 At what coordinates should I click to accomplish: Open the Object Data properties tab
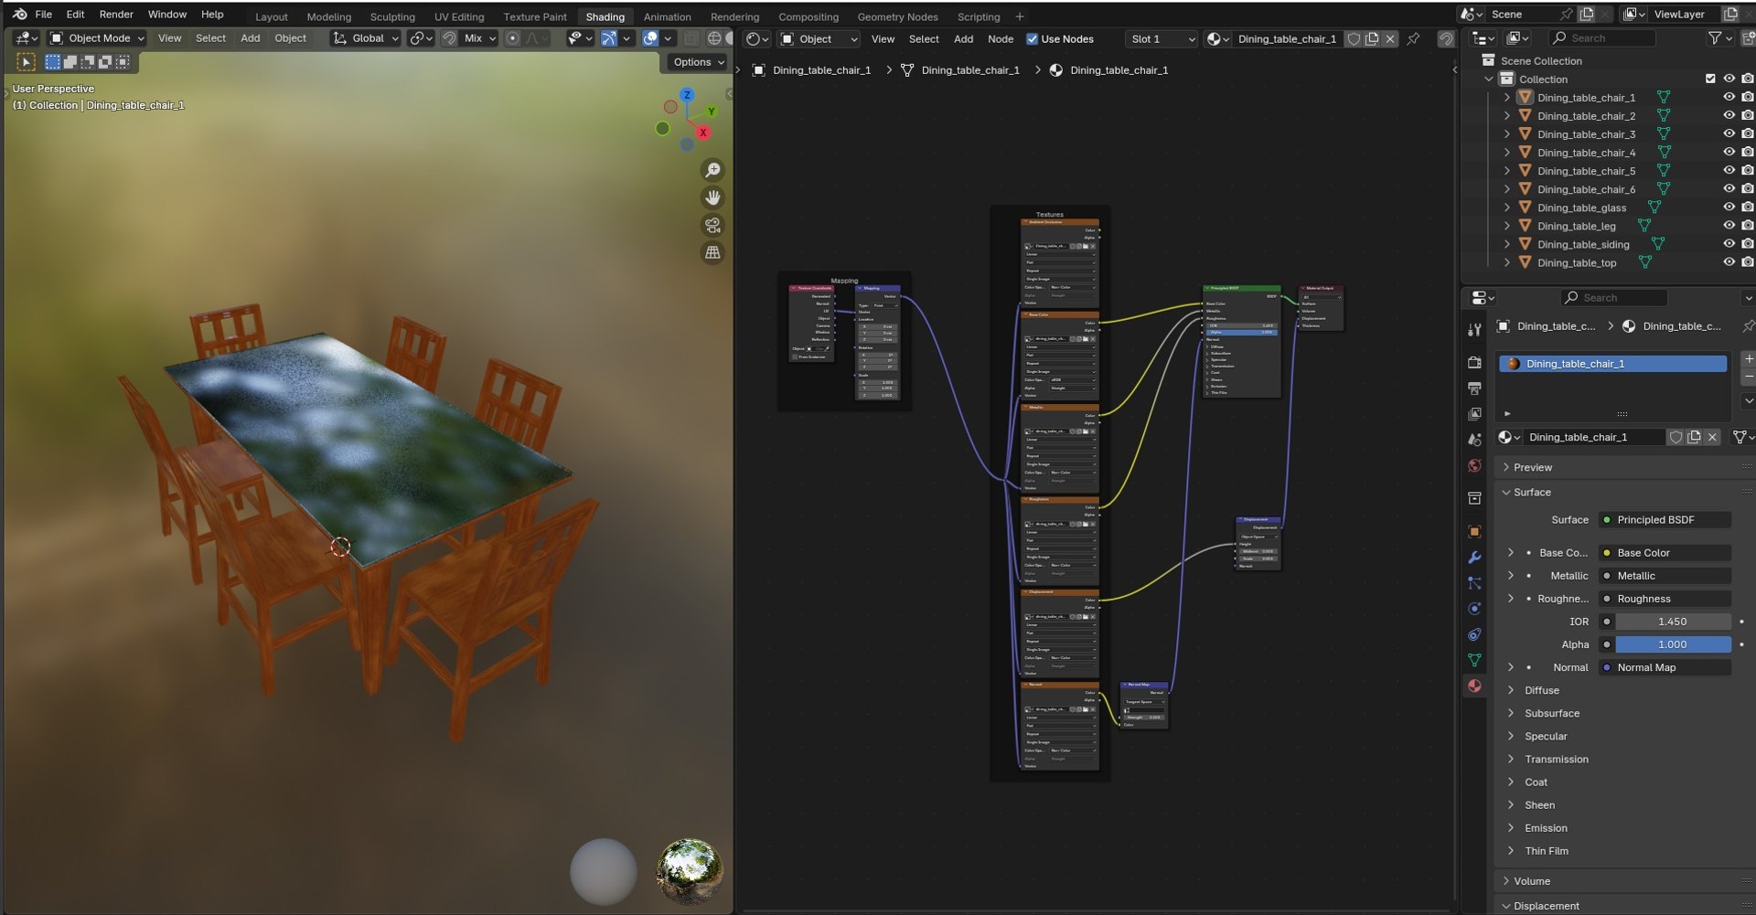1474,660
